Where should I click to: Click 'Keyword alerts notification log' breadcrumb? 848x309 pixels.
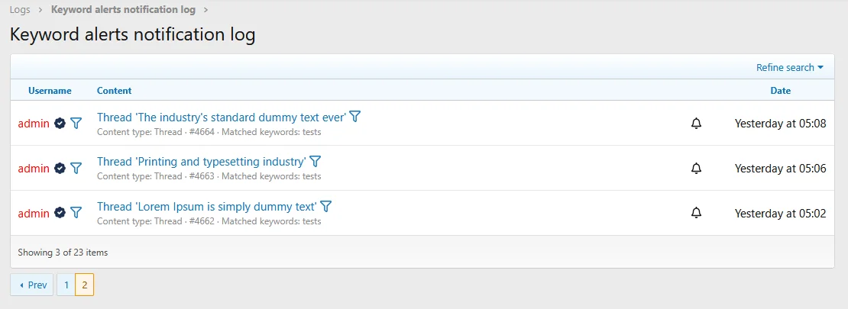[x=123, y=10]
